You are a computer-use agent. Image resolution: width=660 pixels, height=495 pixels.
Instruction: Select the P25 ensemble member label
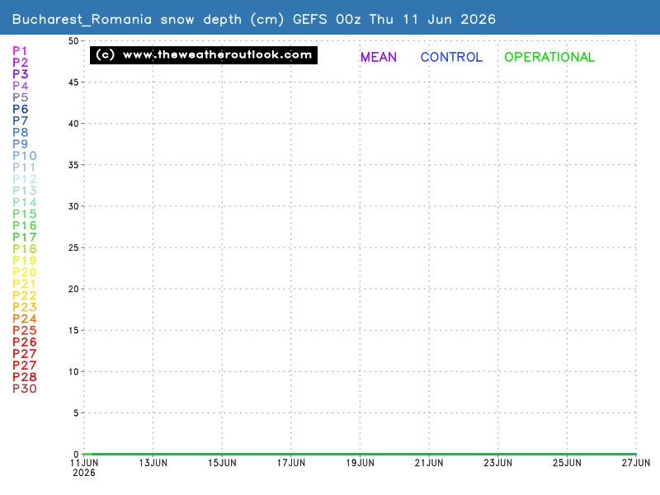tap(25, 331)
